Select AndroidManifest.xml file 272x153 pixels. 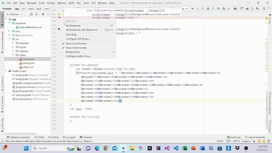coord(28,27)
